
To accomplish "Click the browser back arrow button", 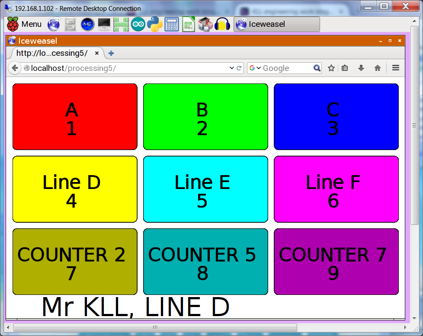I will 15,68.
